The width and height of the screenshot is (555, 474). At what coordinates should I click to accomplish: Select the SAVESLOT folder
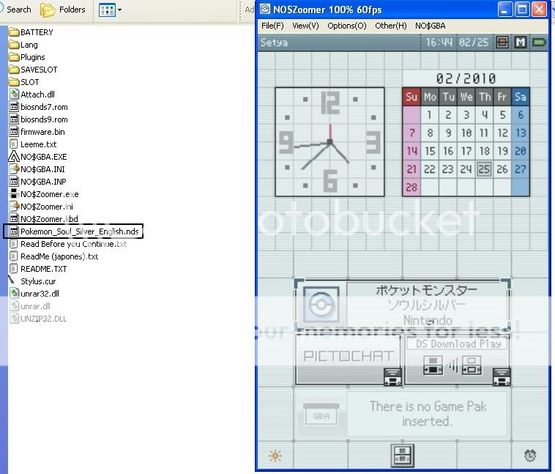tap(33, 70)
